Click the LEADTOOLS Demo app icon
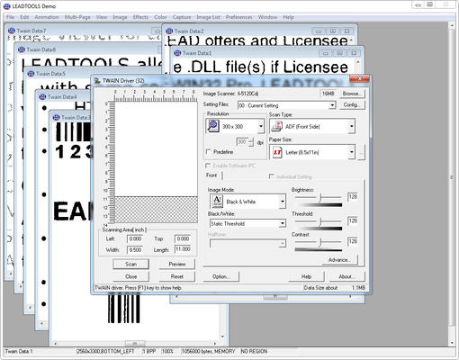The image size is (459, 360). tap(6, 6)
